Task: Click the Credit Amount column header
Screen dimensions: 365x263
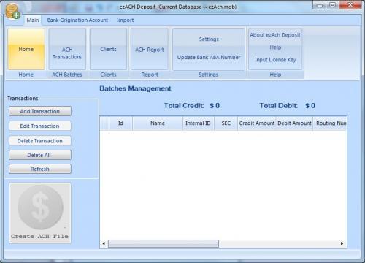Action: pos(257,123)
